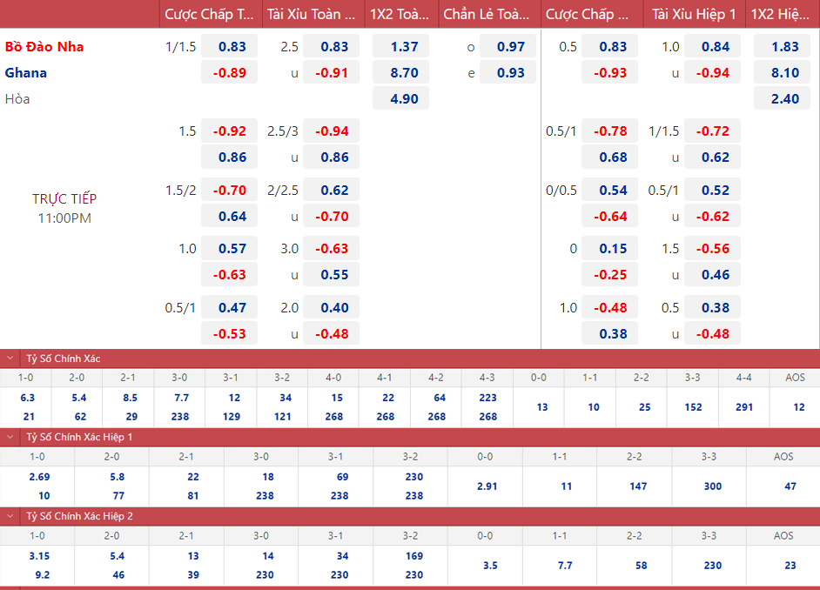Image resolution: width=820 pixels, height=590 pixels.
Task: Open the Chẵn Lẻ Toà... column header
Action: pos(487,14)
